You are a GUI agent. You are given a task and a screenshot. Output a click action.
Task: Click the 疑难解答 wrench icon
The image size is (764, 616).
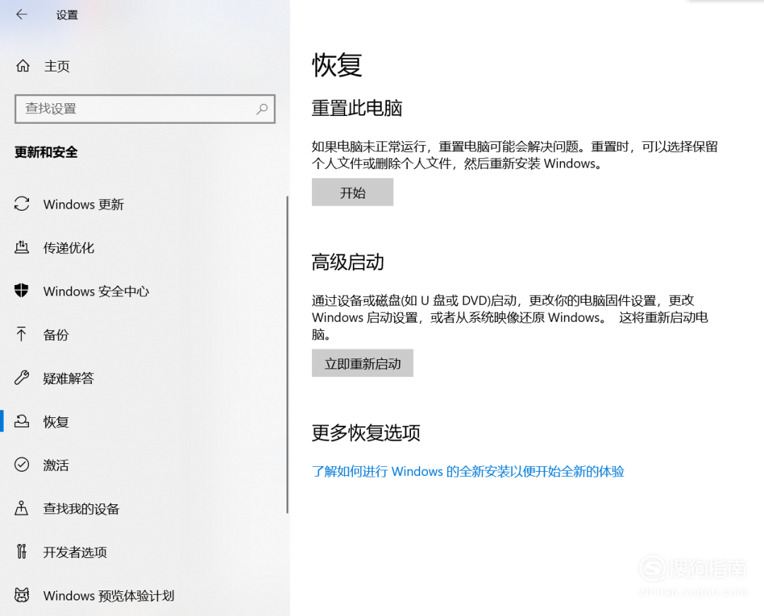(21, 378)
